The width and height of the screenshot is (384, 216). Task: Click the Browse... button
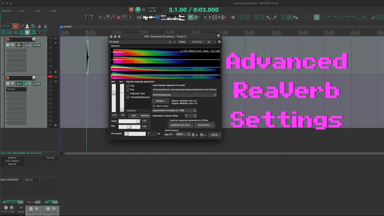[160, 101]
